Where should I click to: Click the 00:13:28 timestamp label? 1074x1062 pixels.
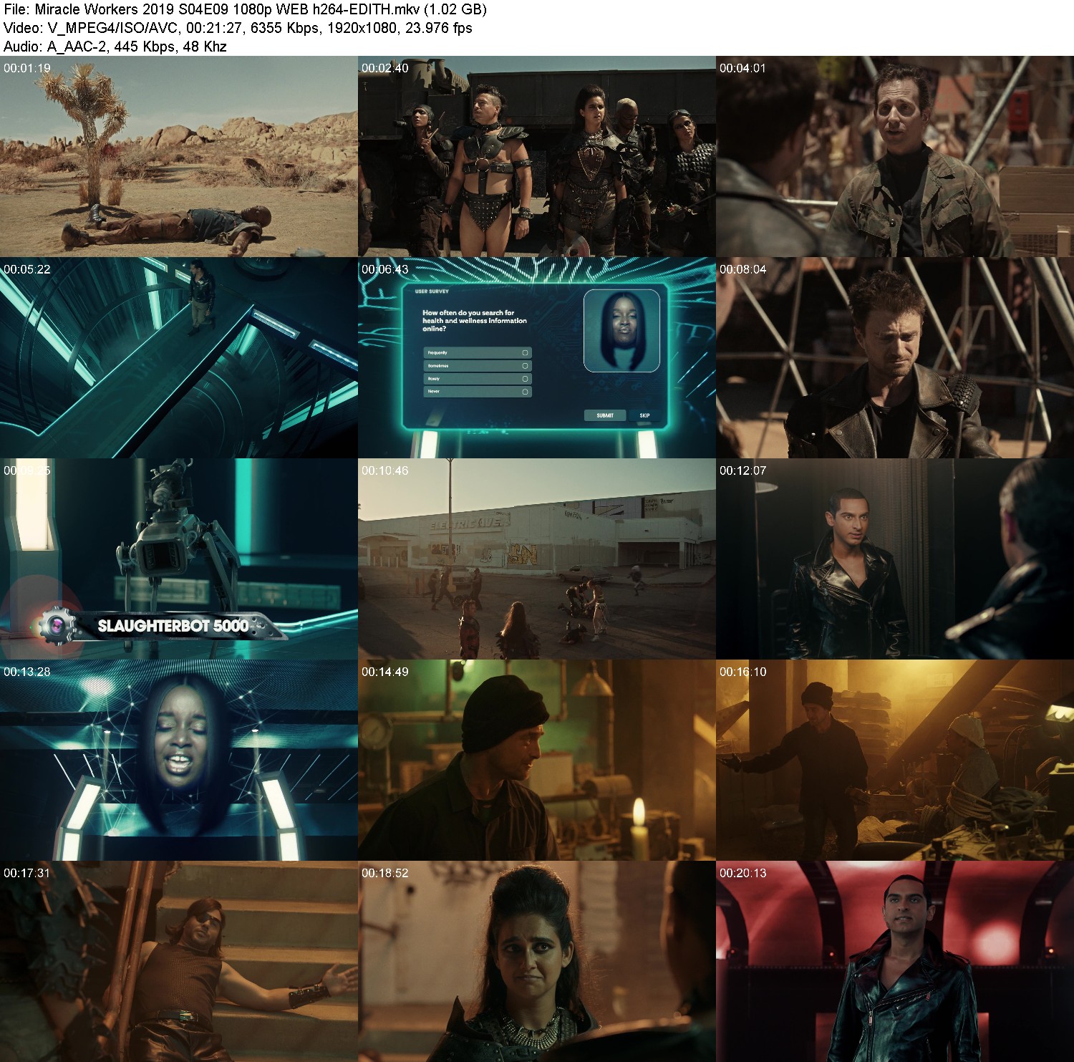click(x=27, y=672)
